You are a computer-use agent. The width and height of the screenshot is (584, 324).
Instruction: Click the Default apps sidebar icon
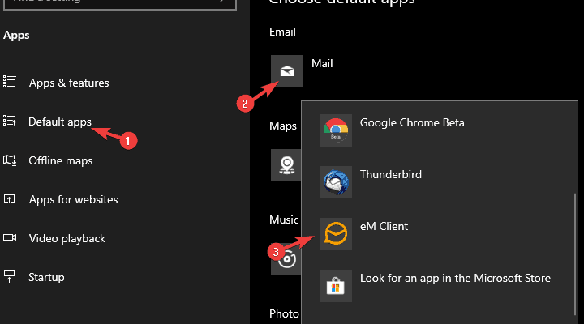point(9,121)
